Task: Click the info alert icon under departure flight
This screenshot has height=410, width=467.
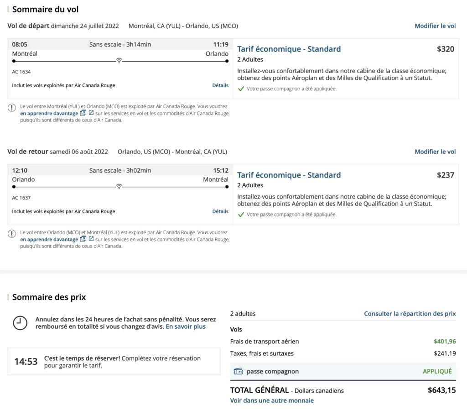Action: 12,108
